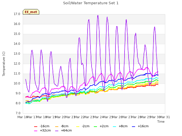Select the +32cm legend entry
Image resolution: width=182 pixels, height=136 pixels.
(x=42, y=130)
